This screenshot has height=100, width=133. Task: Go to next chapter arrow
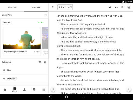128,89
